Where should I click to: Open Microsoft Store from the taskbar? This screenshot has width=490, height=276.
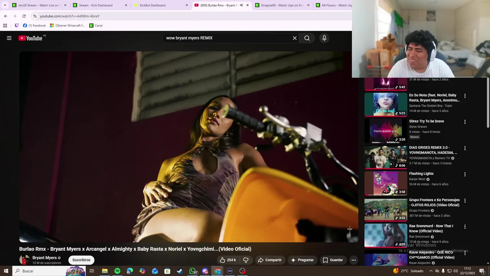[x=167, y=271]
